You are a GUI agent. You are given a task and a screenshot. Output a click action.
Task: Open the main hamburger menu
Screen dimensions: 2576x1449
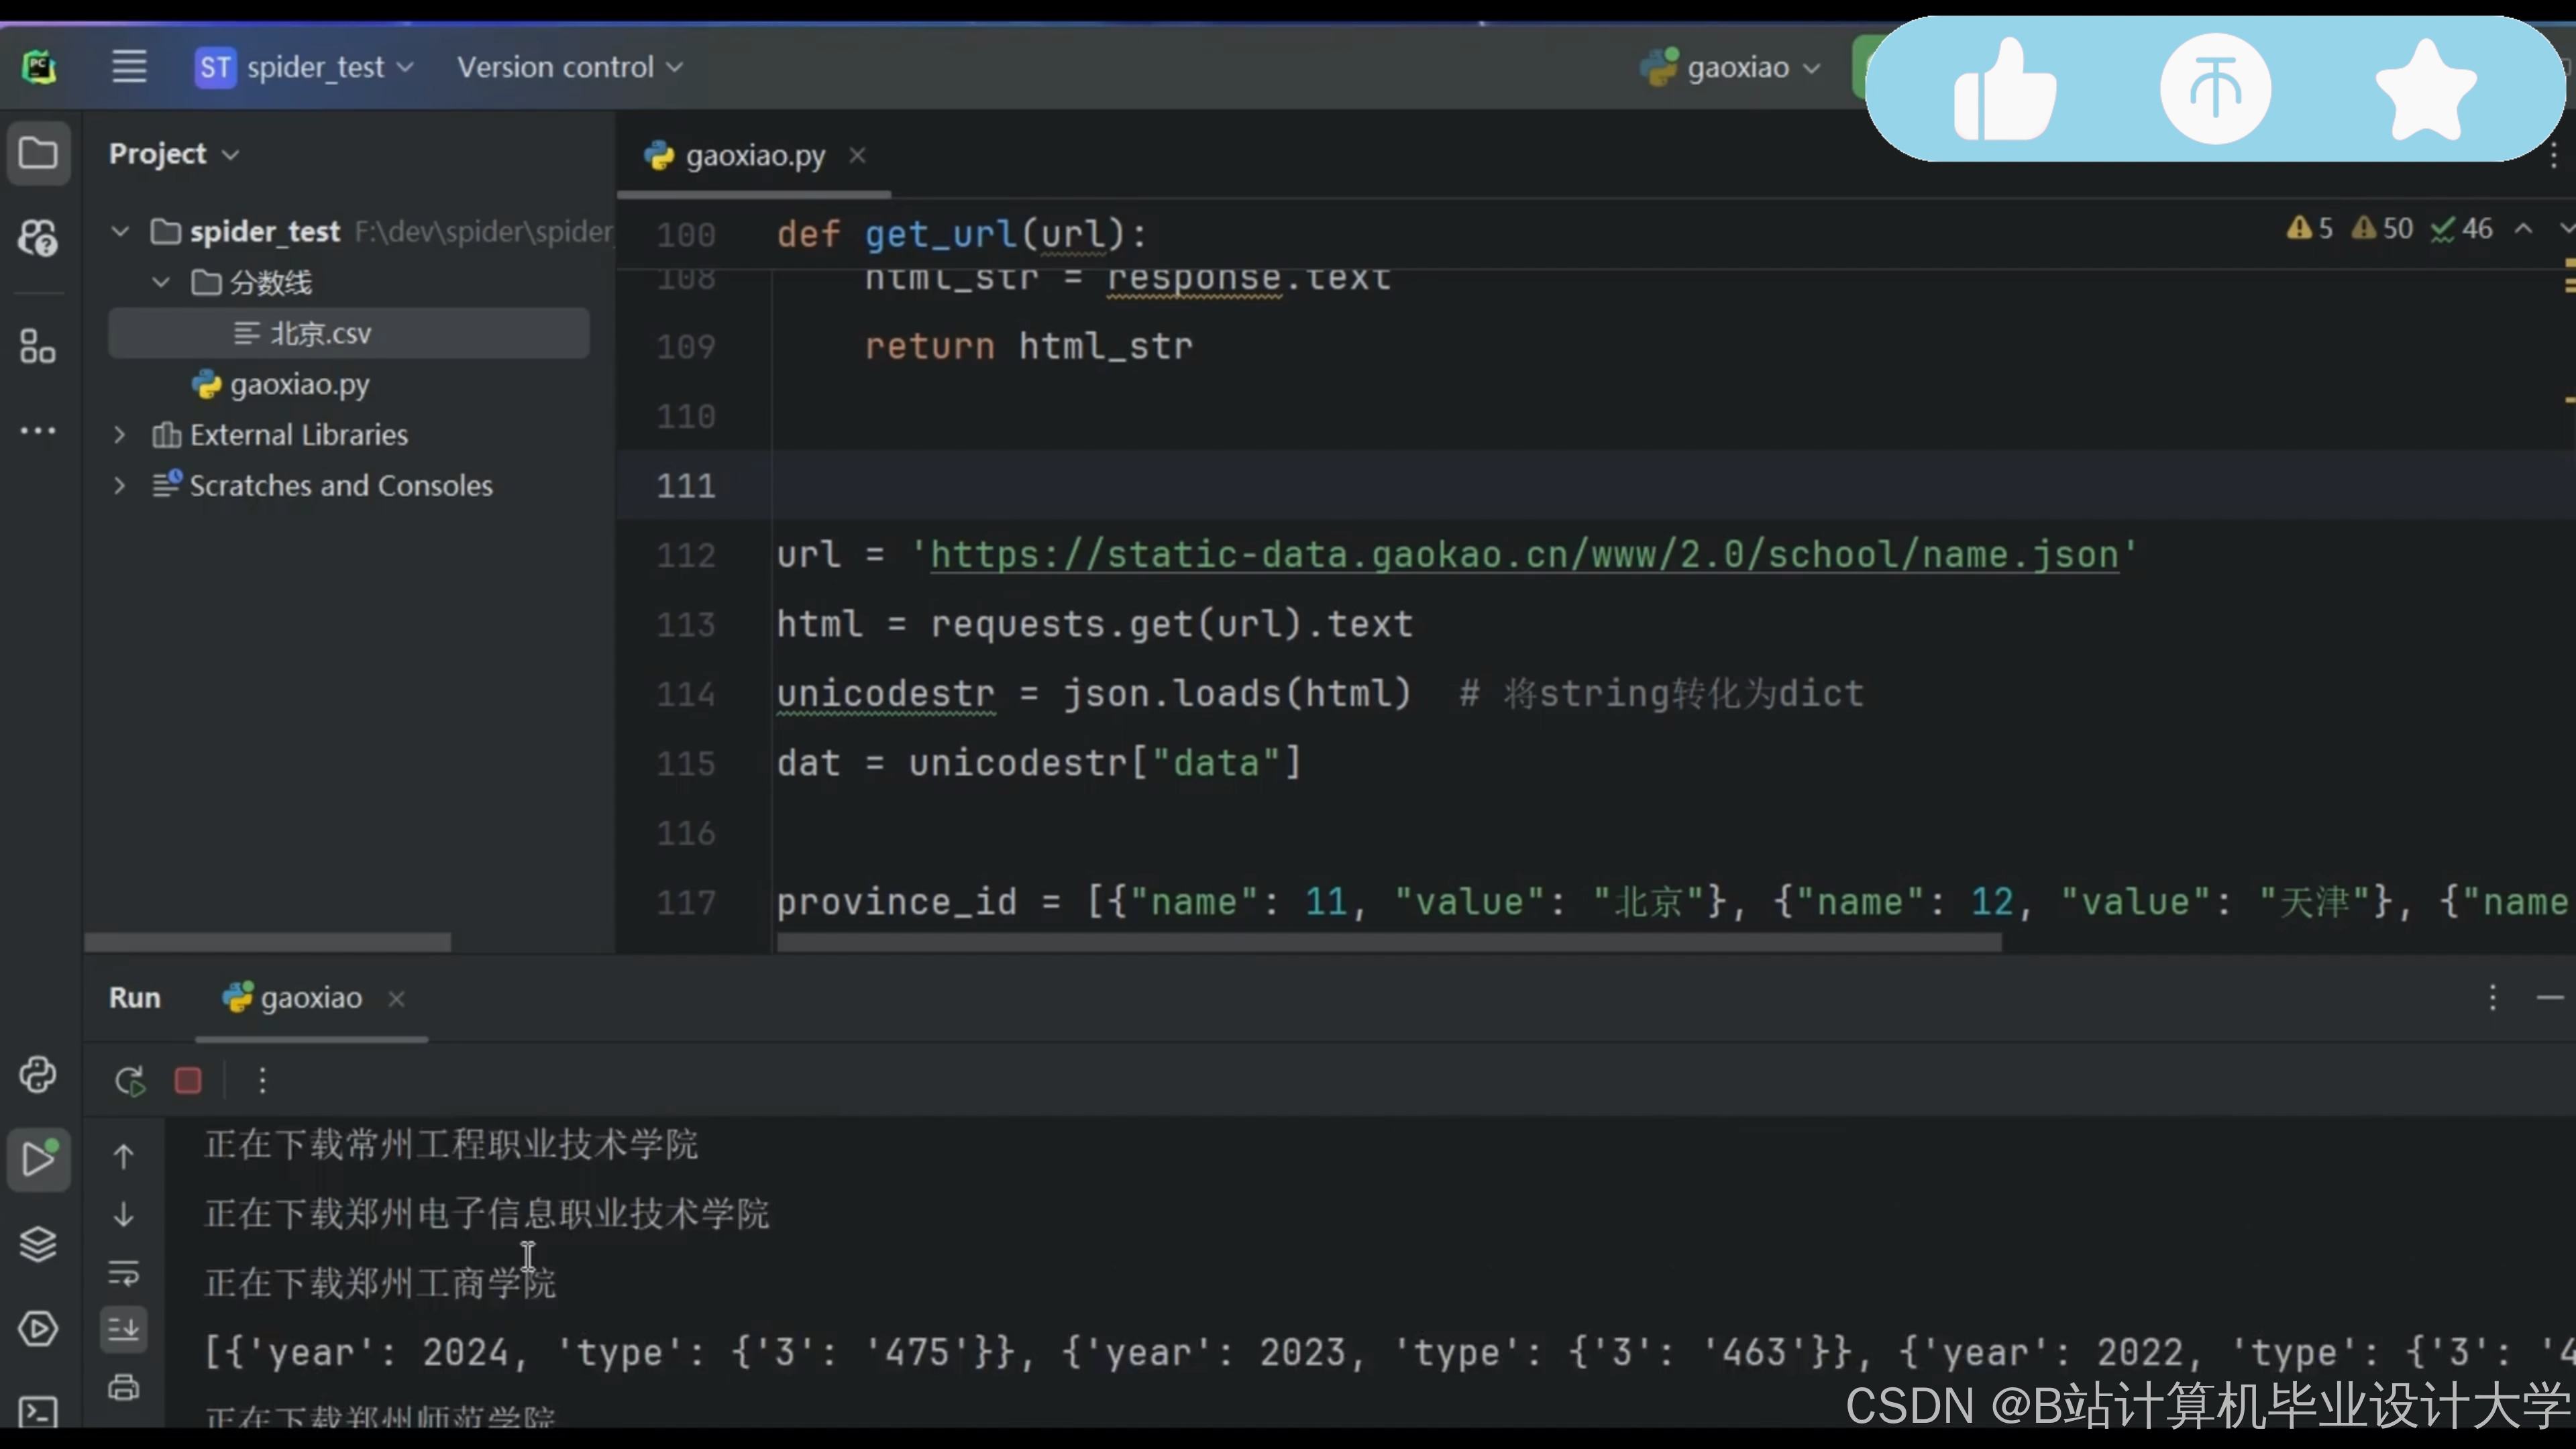click(x=129, y=67)
